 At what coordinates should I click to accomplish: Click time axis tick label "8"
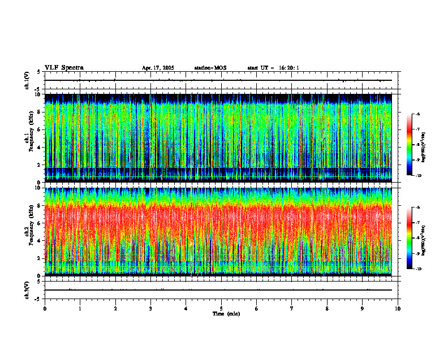coord(327,309)
